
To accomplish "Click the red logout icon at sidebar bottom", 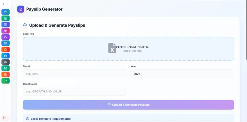I will 4,118.
